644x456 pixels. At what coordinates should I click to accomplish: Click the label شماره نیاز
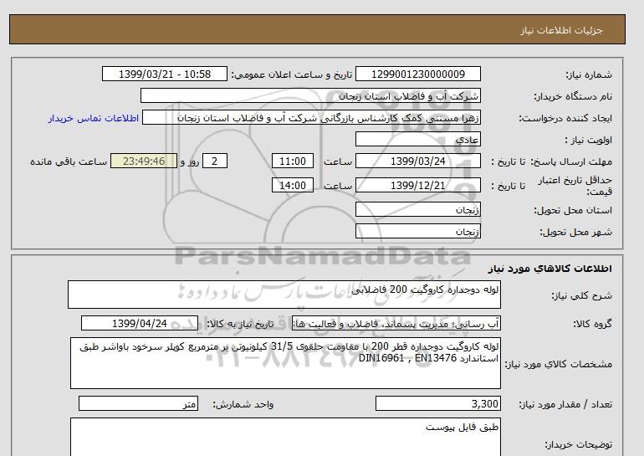[x=589, y=74]
